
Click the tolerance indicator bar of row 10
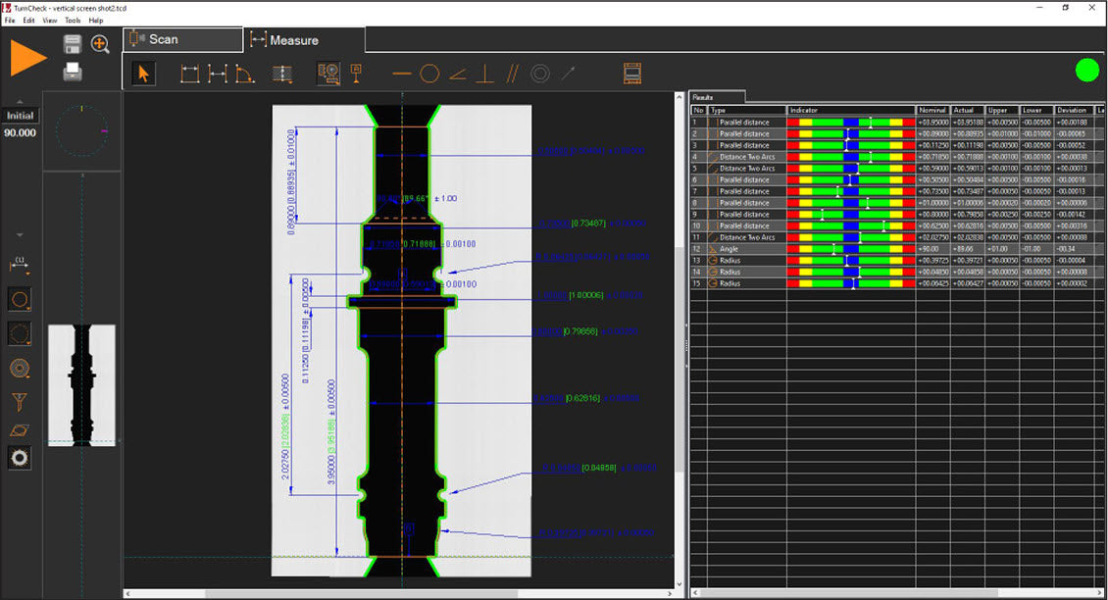pyautogui.click(x=851, y=225)
